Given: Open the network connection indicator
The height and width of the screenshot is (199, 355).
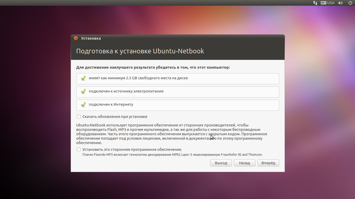Looking at the screenshot, I should (x=315, y=3).
